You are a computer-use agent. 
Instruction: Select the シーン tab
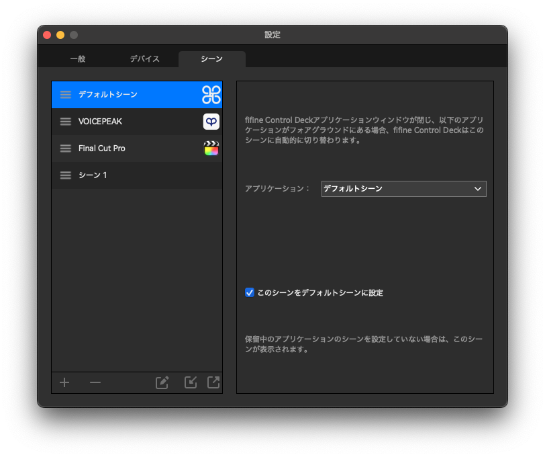211,58
